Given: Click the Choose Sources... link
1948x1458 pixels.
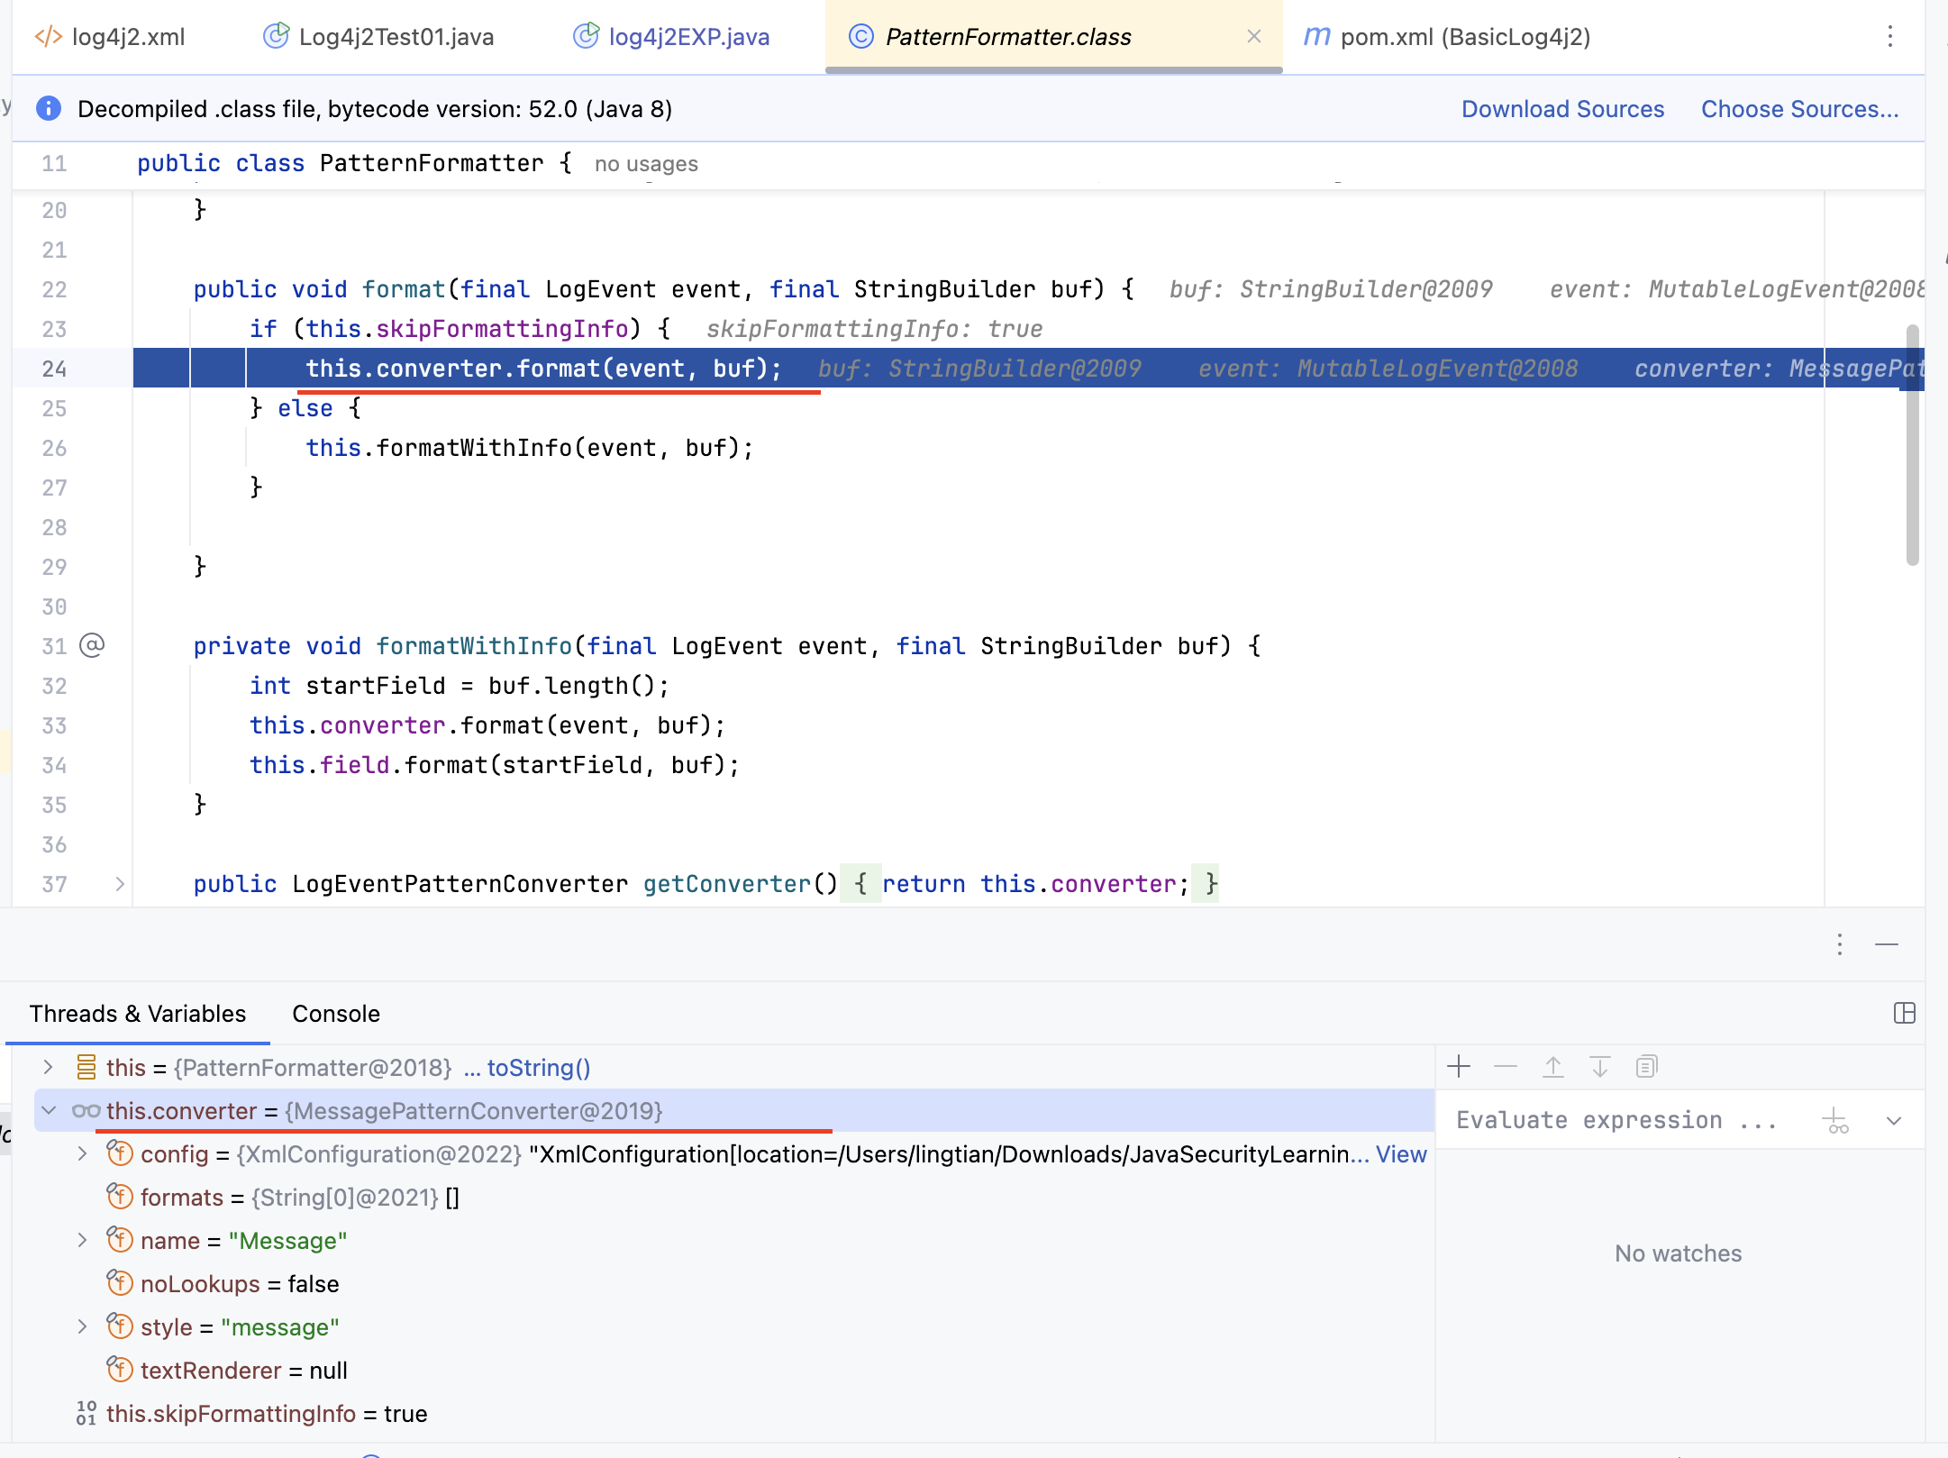Looking at the screenshot, I should [x=1799, y=109].
